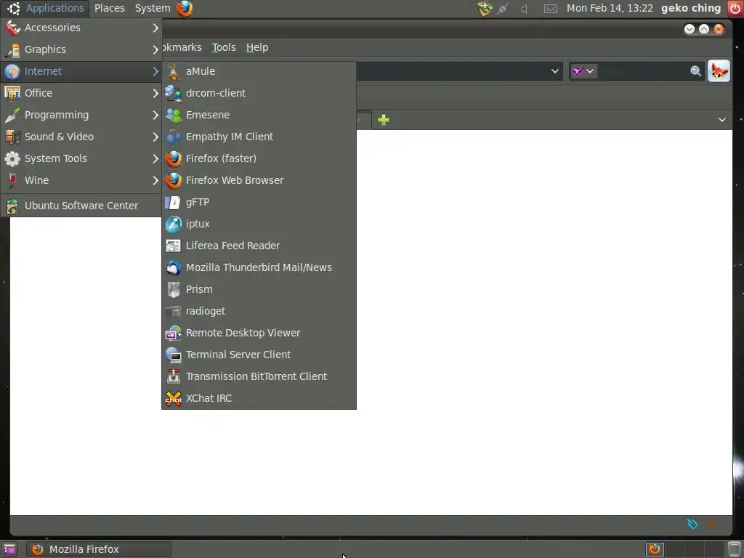
Task: Expand the Sound & Video submenu
Action: click(x=81, y=137)
